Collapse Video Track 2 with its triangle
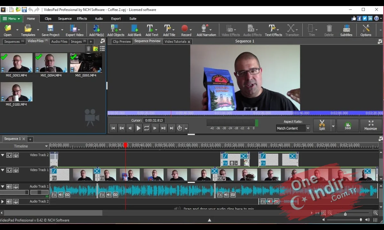The image size is (384, 230). (3, 155)
